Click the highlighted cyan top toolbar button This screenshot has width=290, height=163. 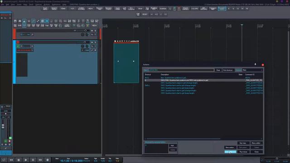point(222,9)
